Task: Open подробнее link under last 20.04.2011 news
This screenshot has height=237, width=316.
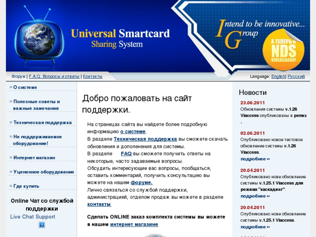Action: (x=255, y=227)
